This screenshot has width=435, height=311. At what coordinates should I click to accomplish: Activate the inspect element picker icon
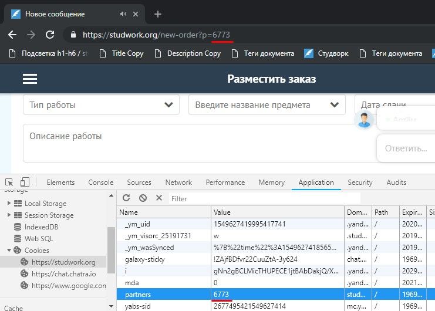(x=8, y=182)
